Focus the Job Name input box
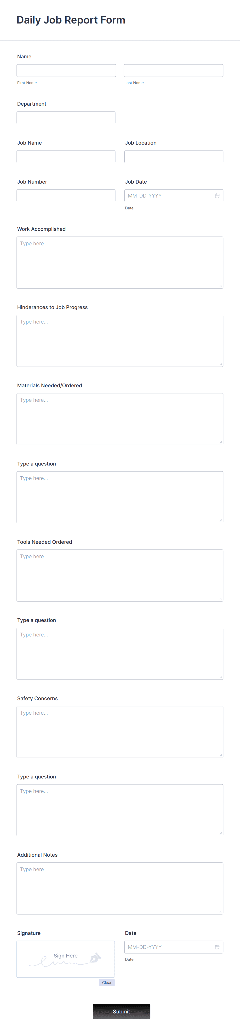Viewport: 240px width, 1032px height. (x=66, y=156)
